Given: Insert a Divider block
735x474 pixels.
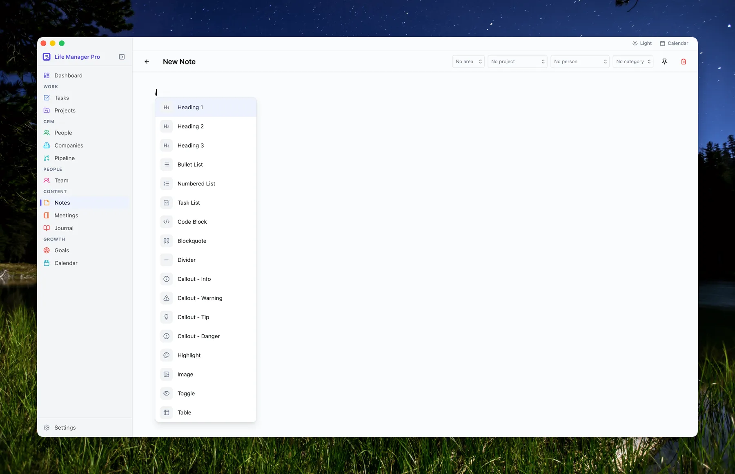Looking at the screenshot, I should [x=206, y=260].
